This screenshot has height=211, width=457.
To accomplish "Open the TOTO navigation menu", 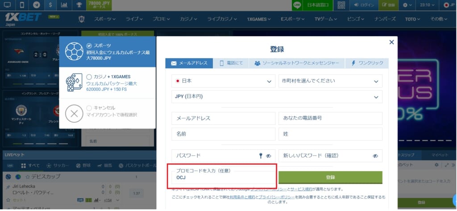I will [x=412, y=19].
